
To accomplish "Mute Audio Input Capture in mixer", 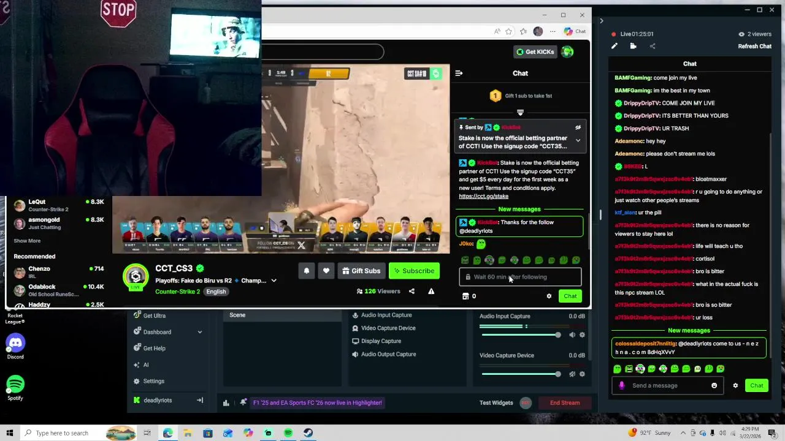I will 572,335.
